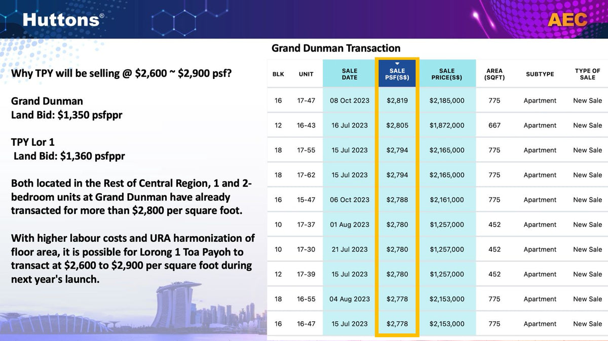The width and height of the screenshot is (608, 341).
Task: Click 'New Sale' in the unit 17-47 row
Action: 588,101
